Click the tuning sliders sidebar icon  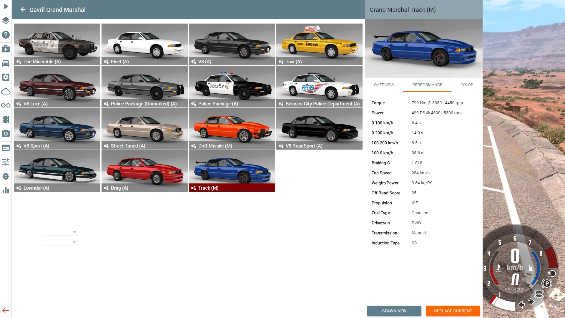[x=6, y=162]
